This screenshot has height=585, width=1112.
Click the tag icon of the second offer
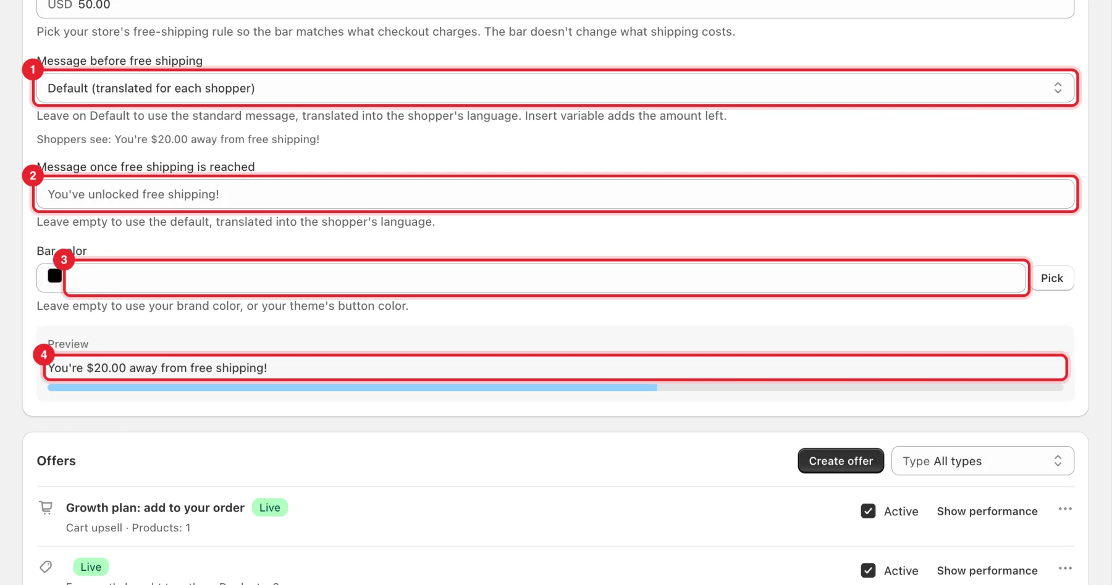click(x=46, y=566)
